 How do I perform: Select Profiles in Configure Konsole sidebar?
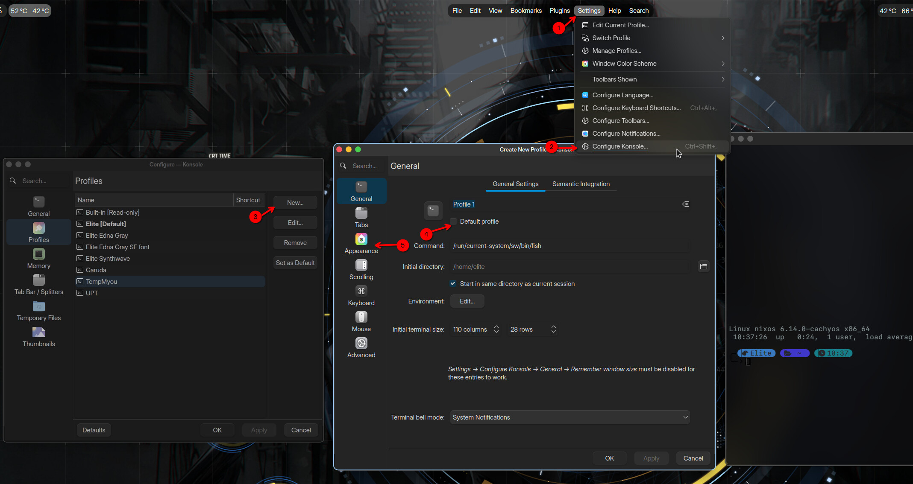[38, 232]
